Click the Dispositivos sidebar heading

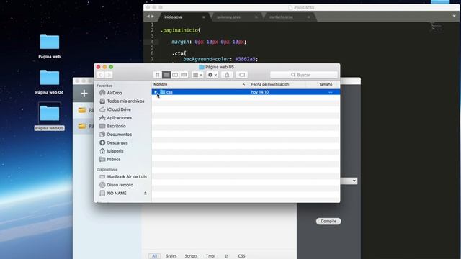107,170
